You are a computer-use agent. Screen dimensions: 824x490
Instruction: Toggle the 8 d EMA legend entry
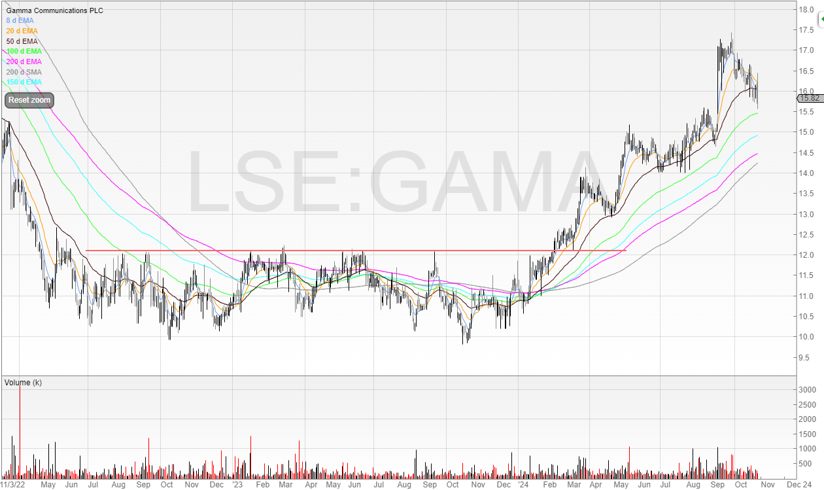[20, 21]
